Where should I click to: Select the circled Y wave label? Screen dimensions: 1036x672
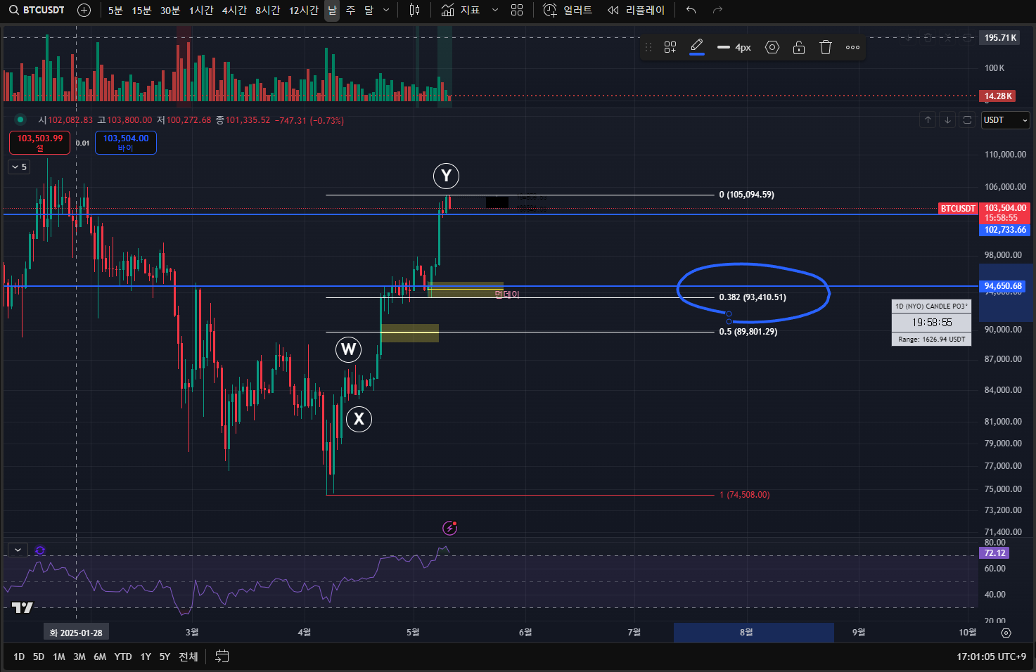(x=446, y=176)
